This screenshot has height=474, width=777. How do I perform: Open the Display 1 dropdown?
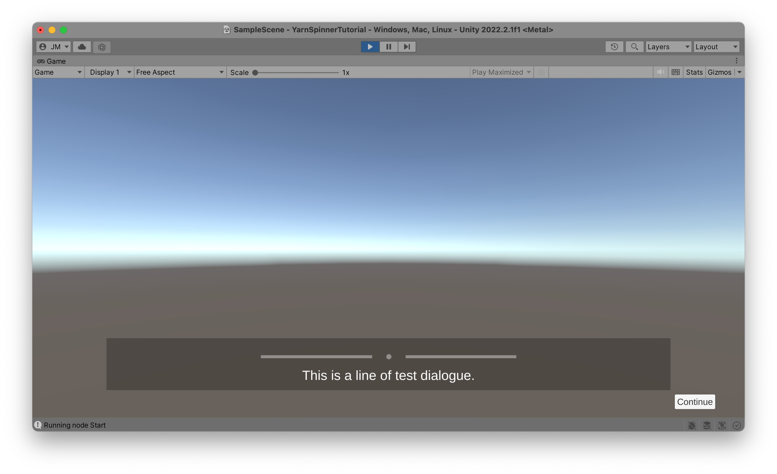109,72
